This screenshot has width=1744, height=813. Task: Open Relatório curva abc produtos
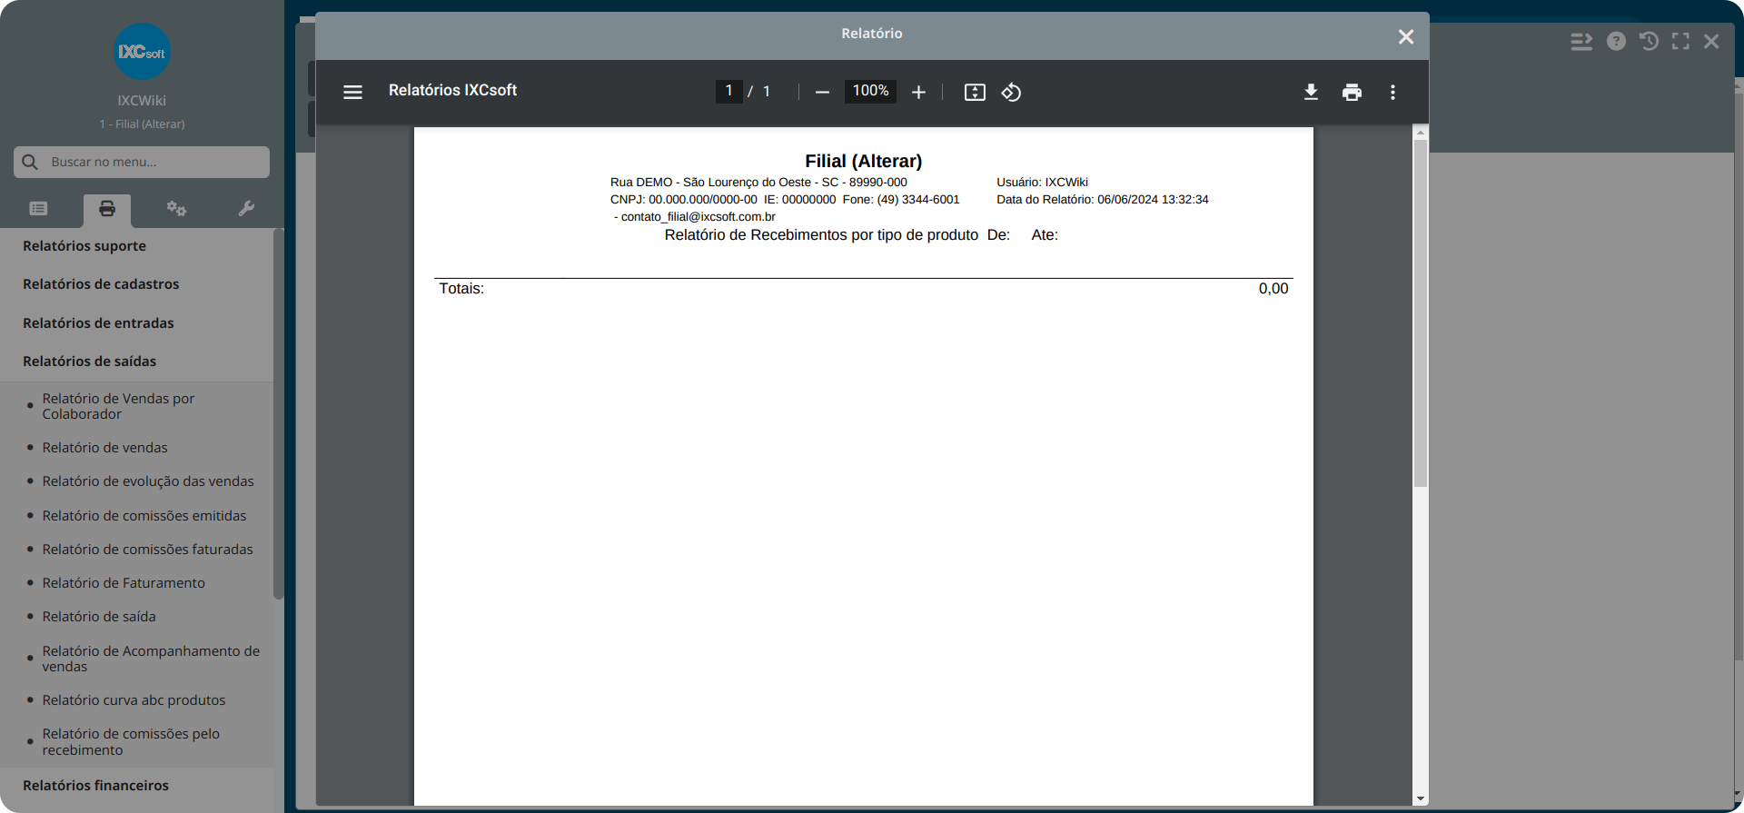click(x=134, y=700)
